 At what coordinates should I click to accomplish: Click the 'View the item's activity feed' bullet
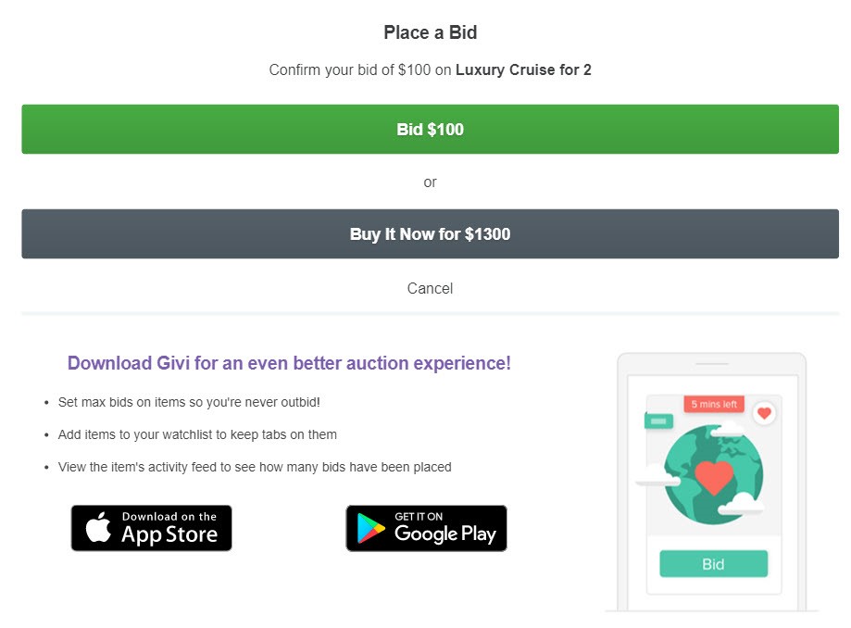pyautogui.click(x=255, y=468)
